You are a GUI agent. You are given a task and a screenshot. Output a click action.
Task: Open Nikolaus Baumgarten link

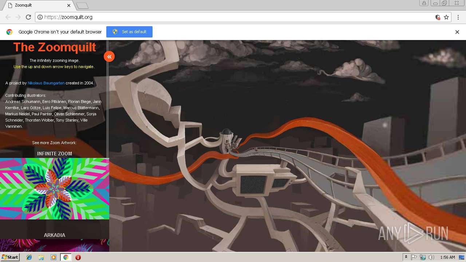click(x=46, y=83)
